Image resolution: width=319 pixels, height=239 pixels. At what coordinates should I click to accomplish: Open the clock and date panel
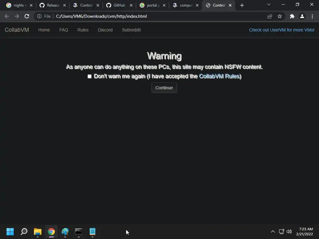pyautogui.click(x=305, y=232)
